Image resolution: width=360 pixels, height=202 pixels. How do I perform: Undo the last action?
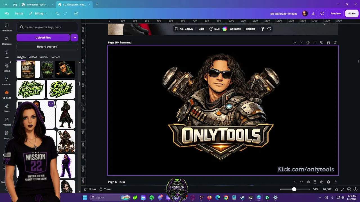tap(57, 13)
